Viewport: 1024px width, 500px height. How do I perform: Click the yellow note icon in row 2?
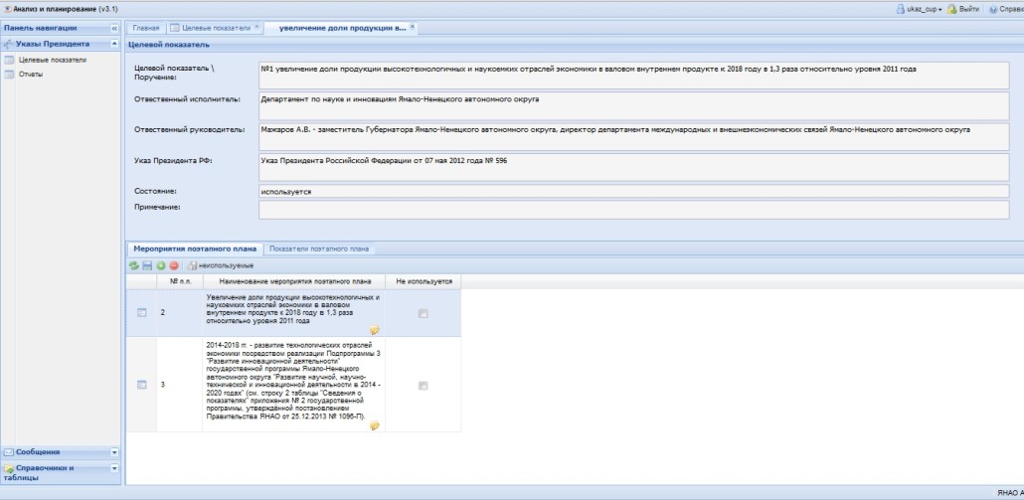pos(375,330)
